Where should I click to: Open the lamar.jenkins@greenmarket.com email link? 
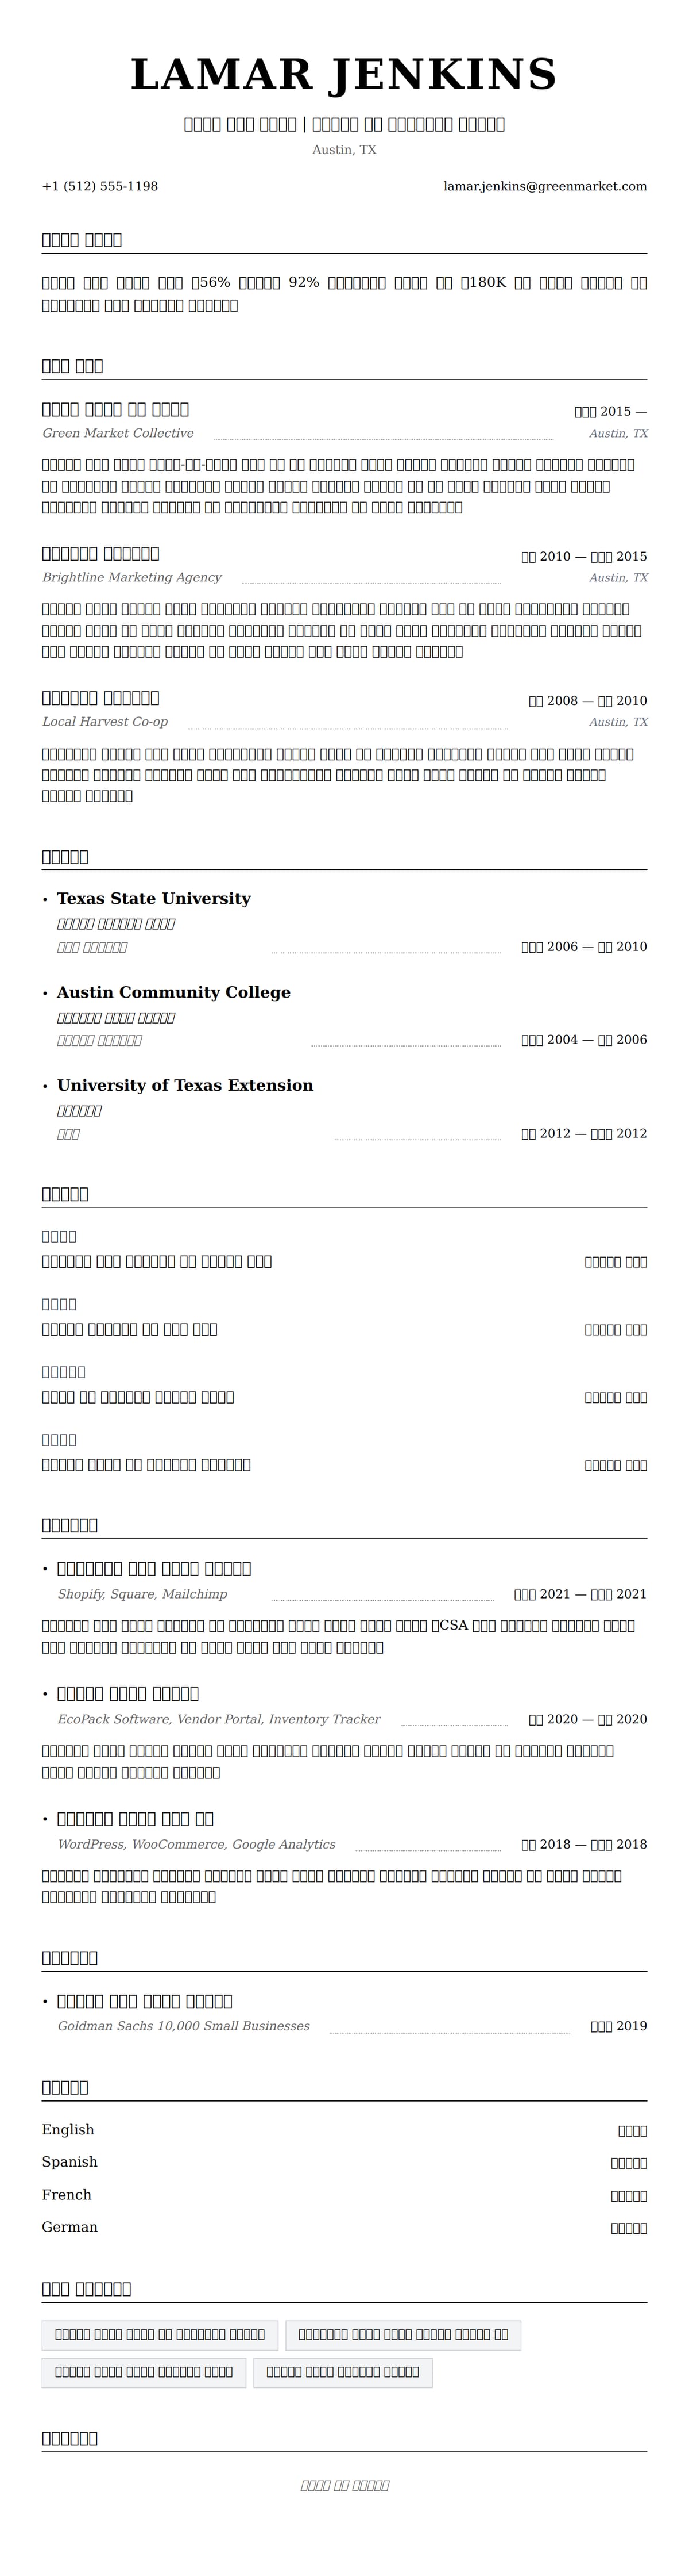544,186
